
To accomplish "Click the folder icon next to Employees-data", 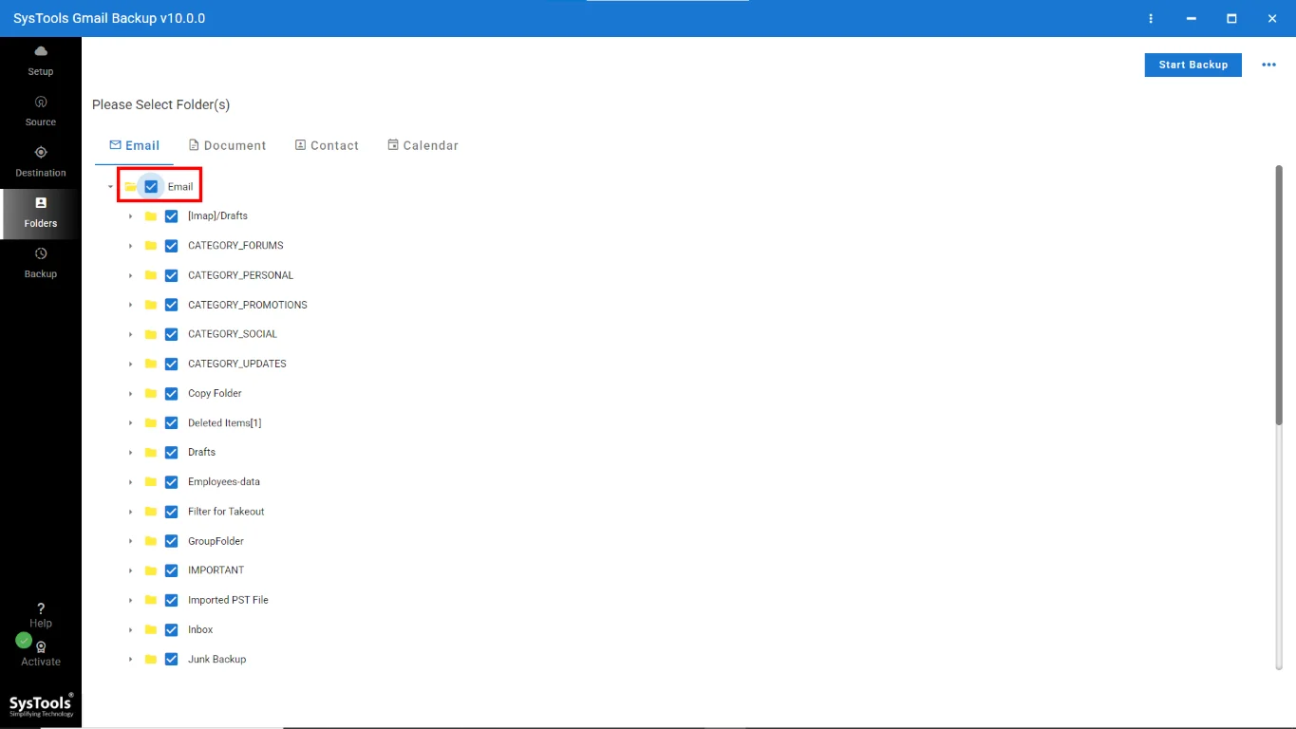I will tap(151, 481).
